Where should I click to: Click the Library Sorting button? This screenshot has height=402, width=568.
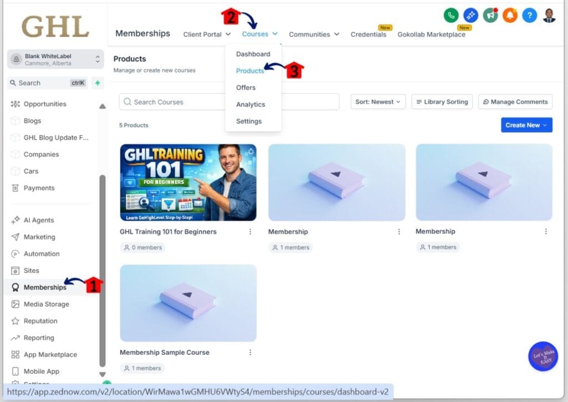tap(442, 102)
